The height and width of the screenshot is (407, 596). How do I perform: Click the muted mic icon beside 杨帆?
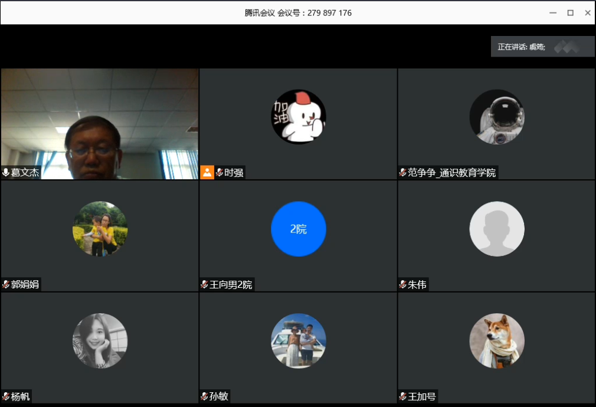(6, 396)
